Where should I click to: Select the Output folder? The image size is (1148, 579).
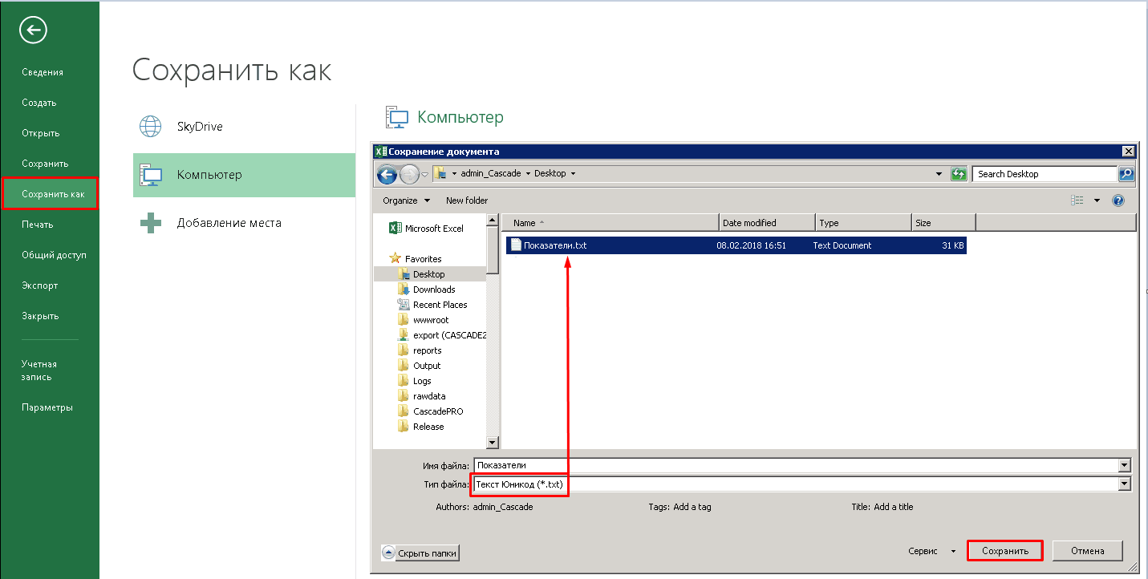420,366
